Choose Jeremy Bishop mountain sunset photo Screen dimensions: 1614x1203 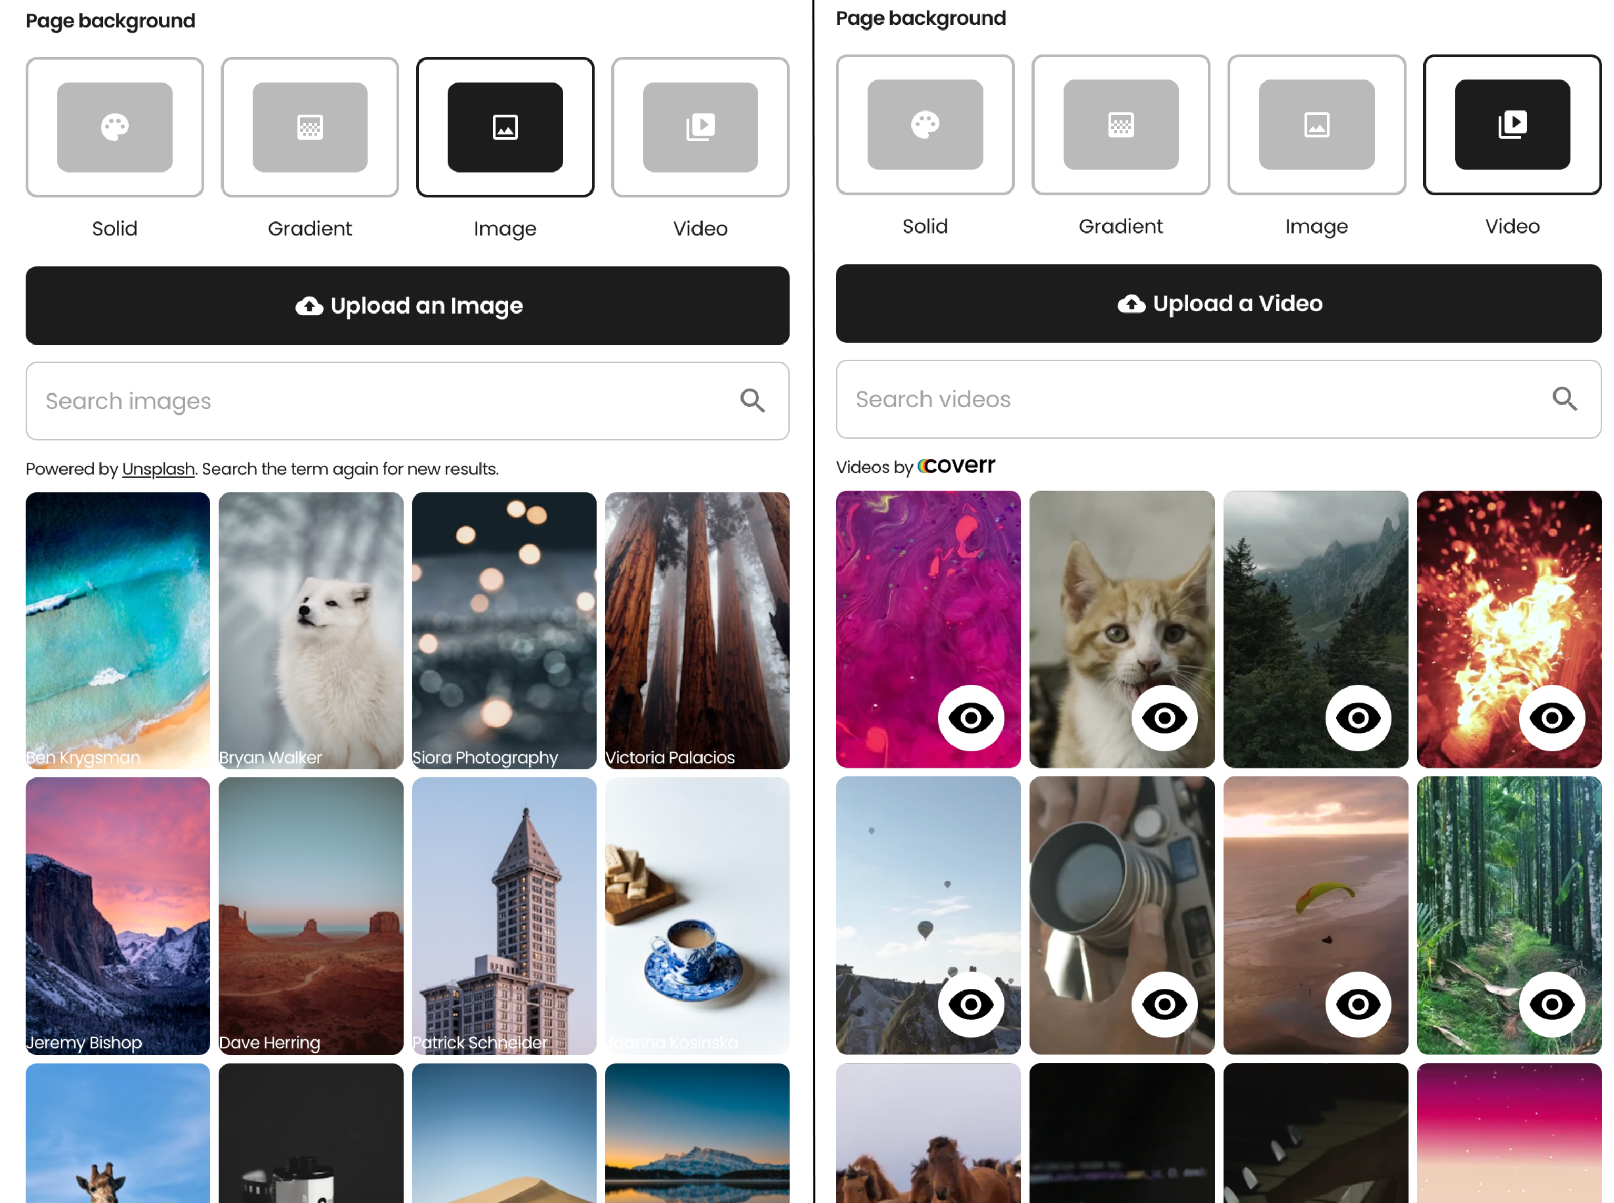tap(118, 916)
